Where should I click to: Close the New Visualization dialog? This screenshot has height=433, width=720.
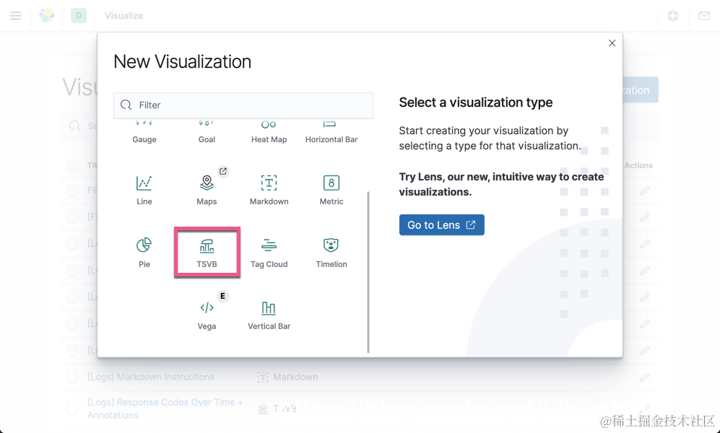(x=612, y=43)
